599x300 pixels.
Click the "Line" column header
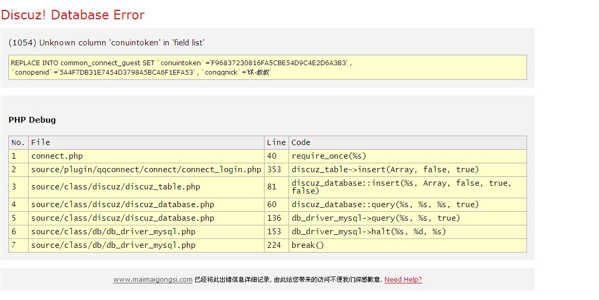point(276,142)
